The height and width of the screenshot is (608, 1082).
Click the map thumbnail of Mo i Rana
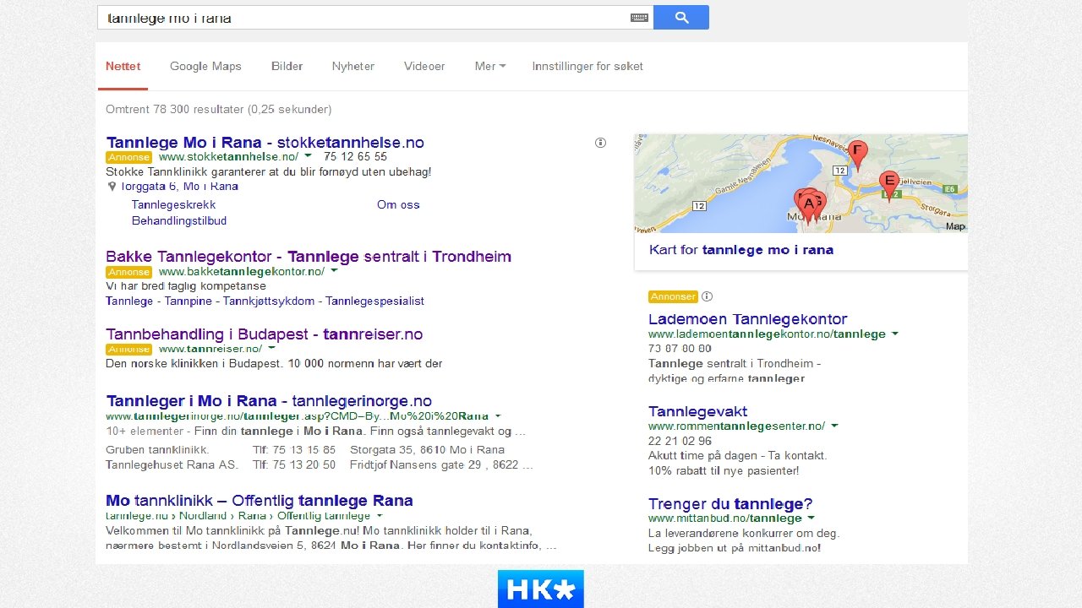801,183
